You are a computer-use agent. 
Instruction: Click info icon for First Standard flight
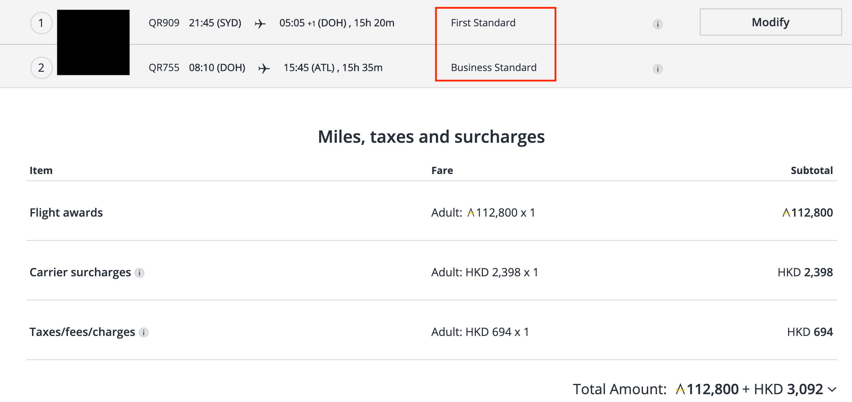[657, 24]
